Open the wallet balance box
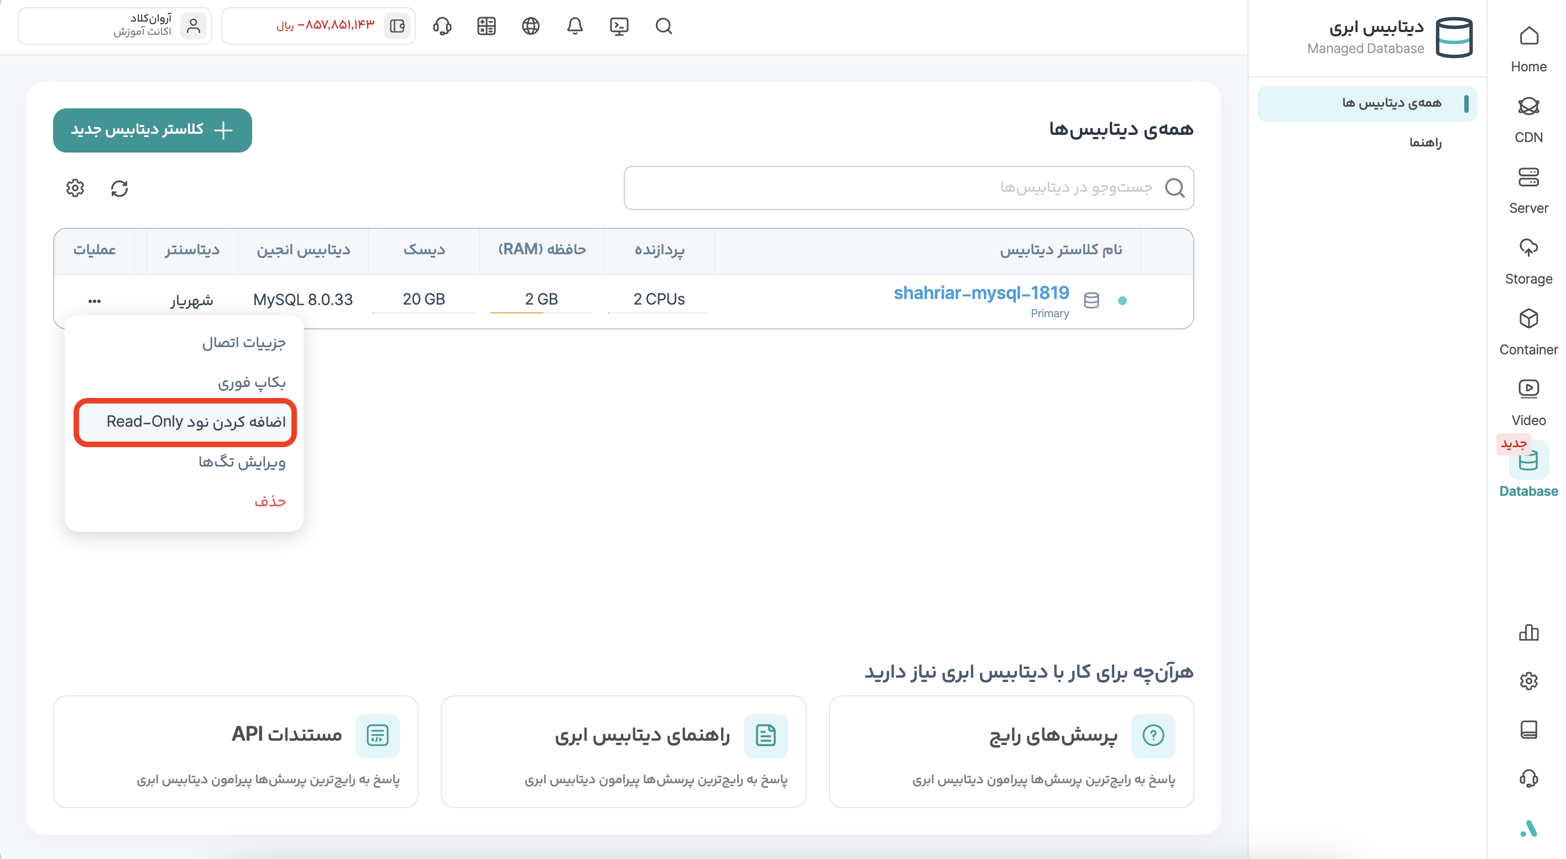1566x859 pixels. tap(318, 25)
